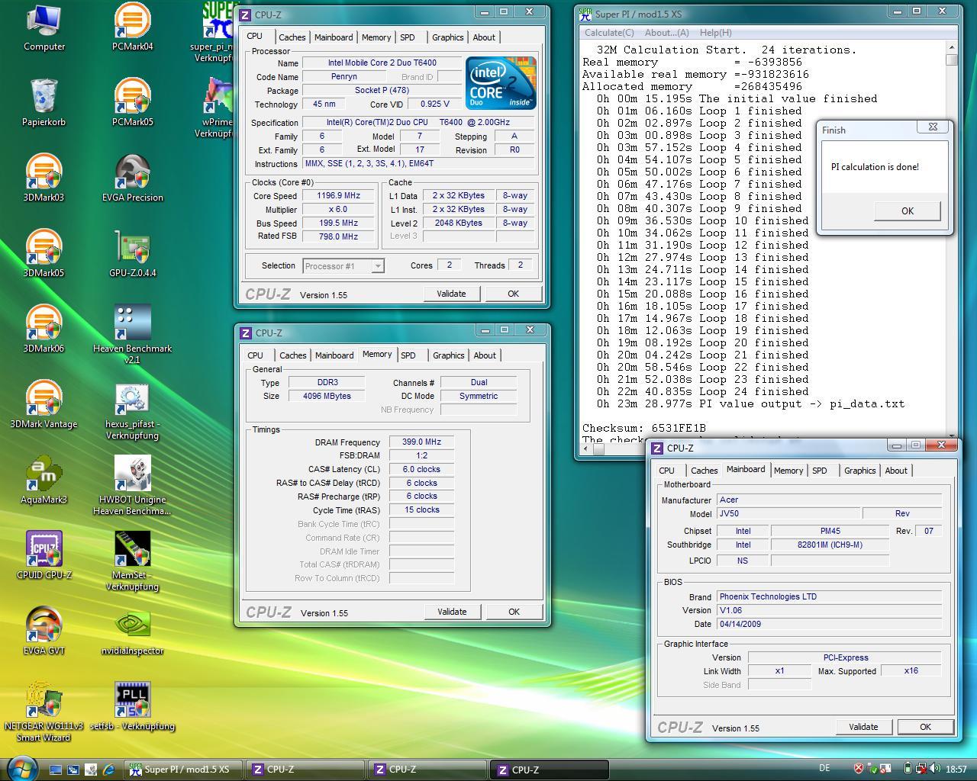
Task: Open HWBOT Unigine Heaven Benchmark icon
Action: (132, 486)
